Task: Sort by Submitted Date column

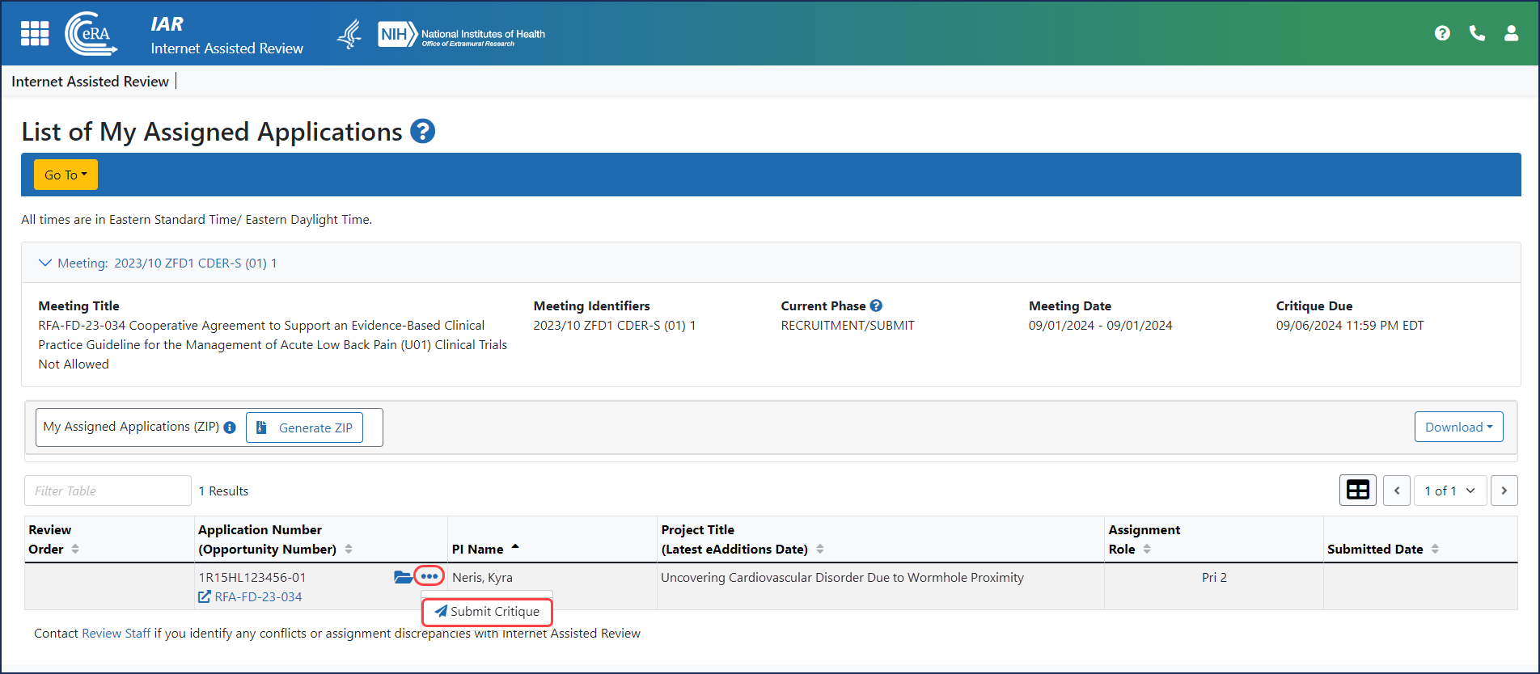Action: pos(1435,549)
